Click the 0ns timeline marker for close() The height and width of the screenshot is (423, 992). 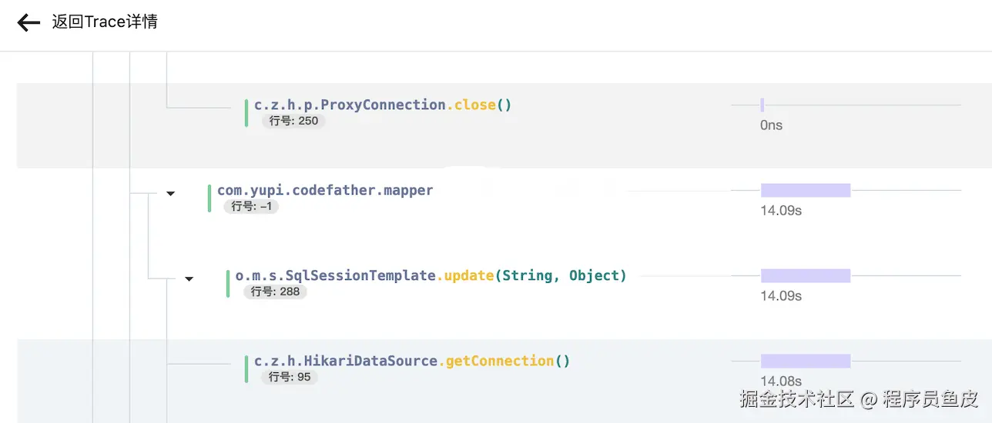(x=762, y=105)
